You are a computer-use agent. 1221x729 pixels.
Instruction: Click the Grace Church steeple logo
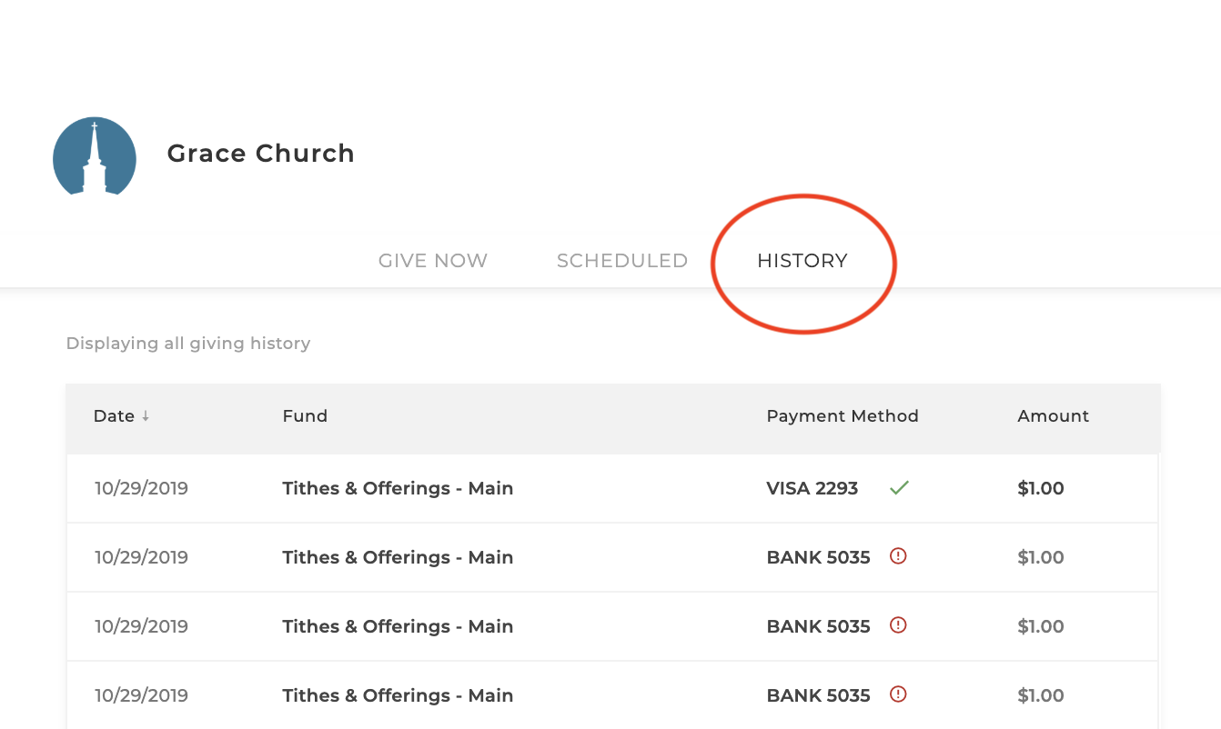pyautogui.click(x=95, y=156)
